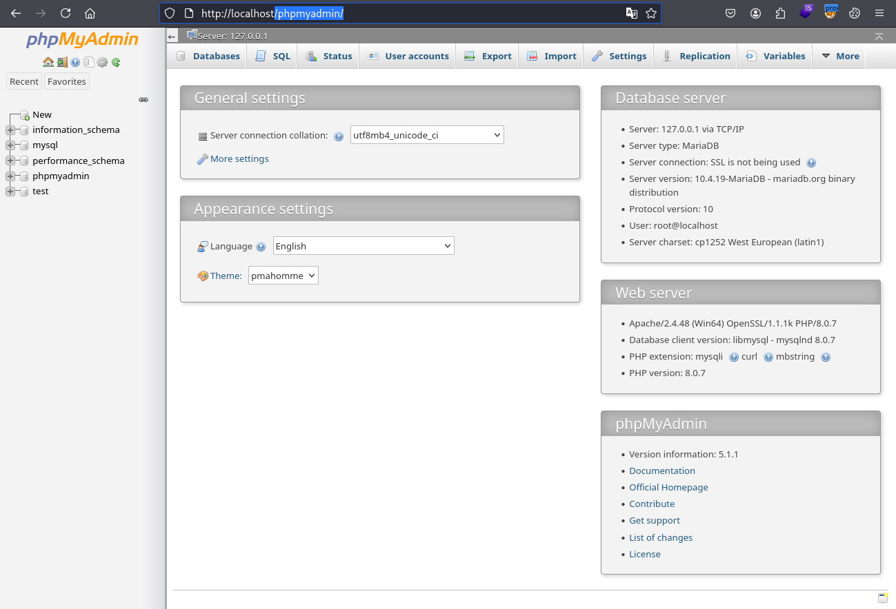Screen dimensions: 896x609
Task: Reload navigation panel with green refresh icon
Action: 116,62
